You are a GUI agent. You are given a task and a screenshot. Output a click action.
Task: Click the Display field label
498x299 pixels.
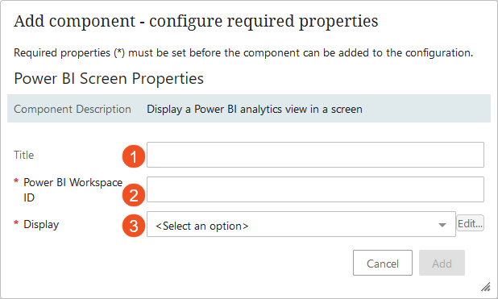pyautogui.click(x=41, y=224)
